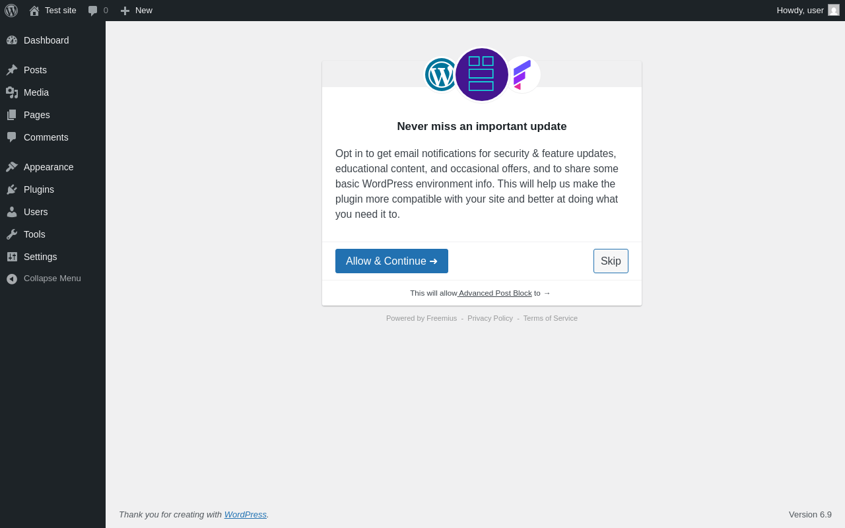
Task: Open the Privacy Policy link
Action: point(490,318)
